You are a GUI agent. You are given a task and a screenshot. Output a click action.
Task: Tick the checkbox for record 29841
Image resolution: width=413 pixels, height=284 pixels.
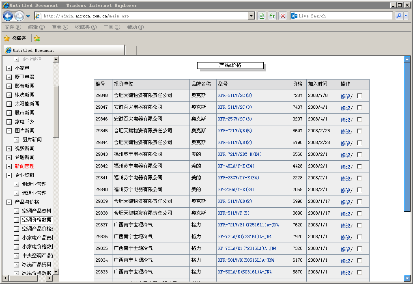(359, 178)
